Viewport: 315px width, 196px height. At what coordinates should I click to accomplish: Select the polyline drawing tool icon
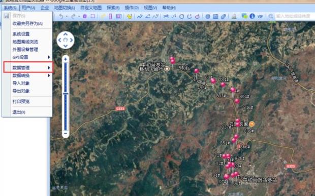[140, 16]
